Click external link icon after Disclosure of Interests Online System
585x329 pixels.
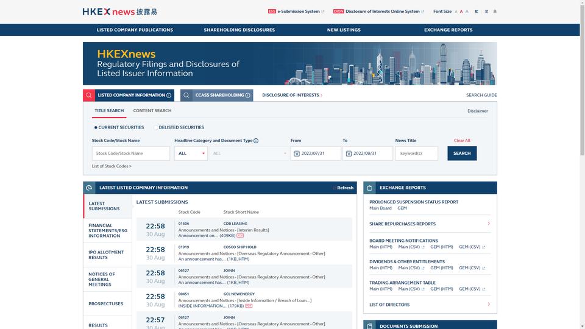[x=422, y=12]
